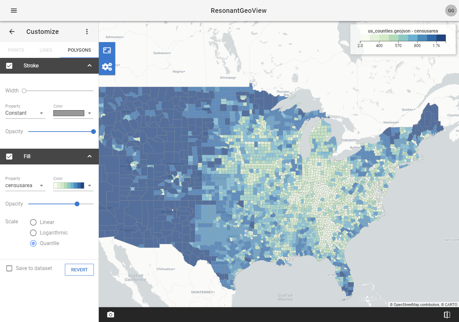
Task: Uncheck the Stroke checkbox
Action: point(9,66)
